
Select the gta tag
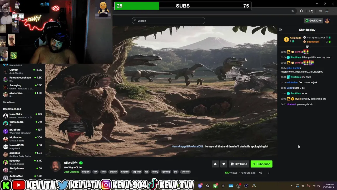[x=176, y=172]
